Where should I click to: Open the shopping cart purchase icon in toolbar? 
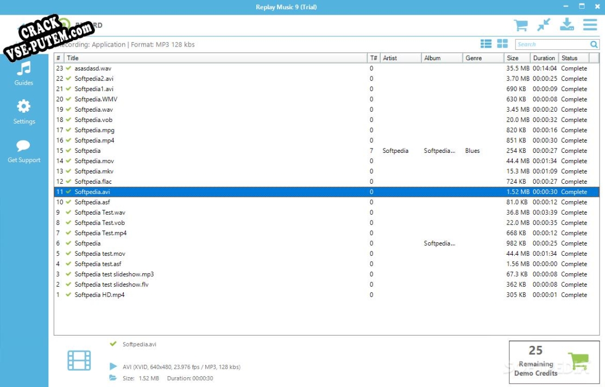point(521,25)
